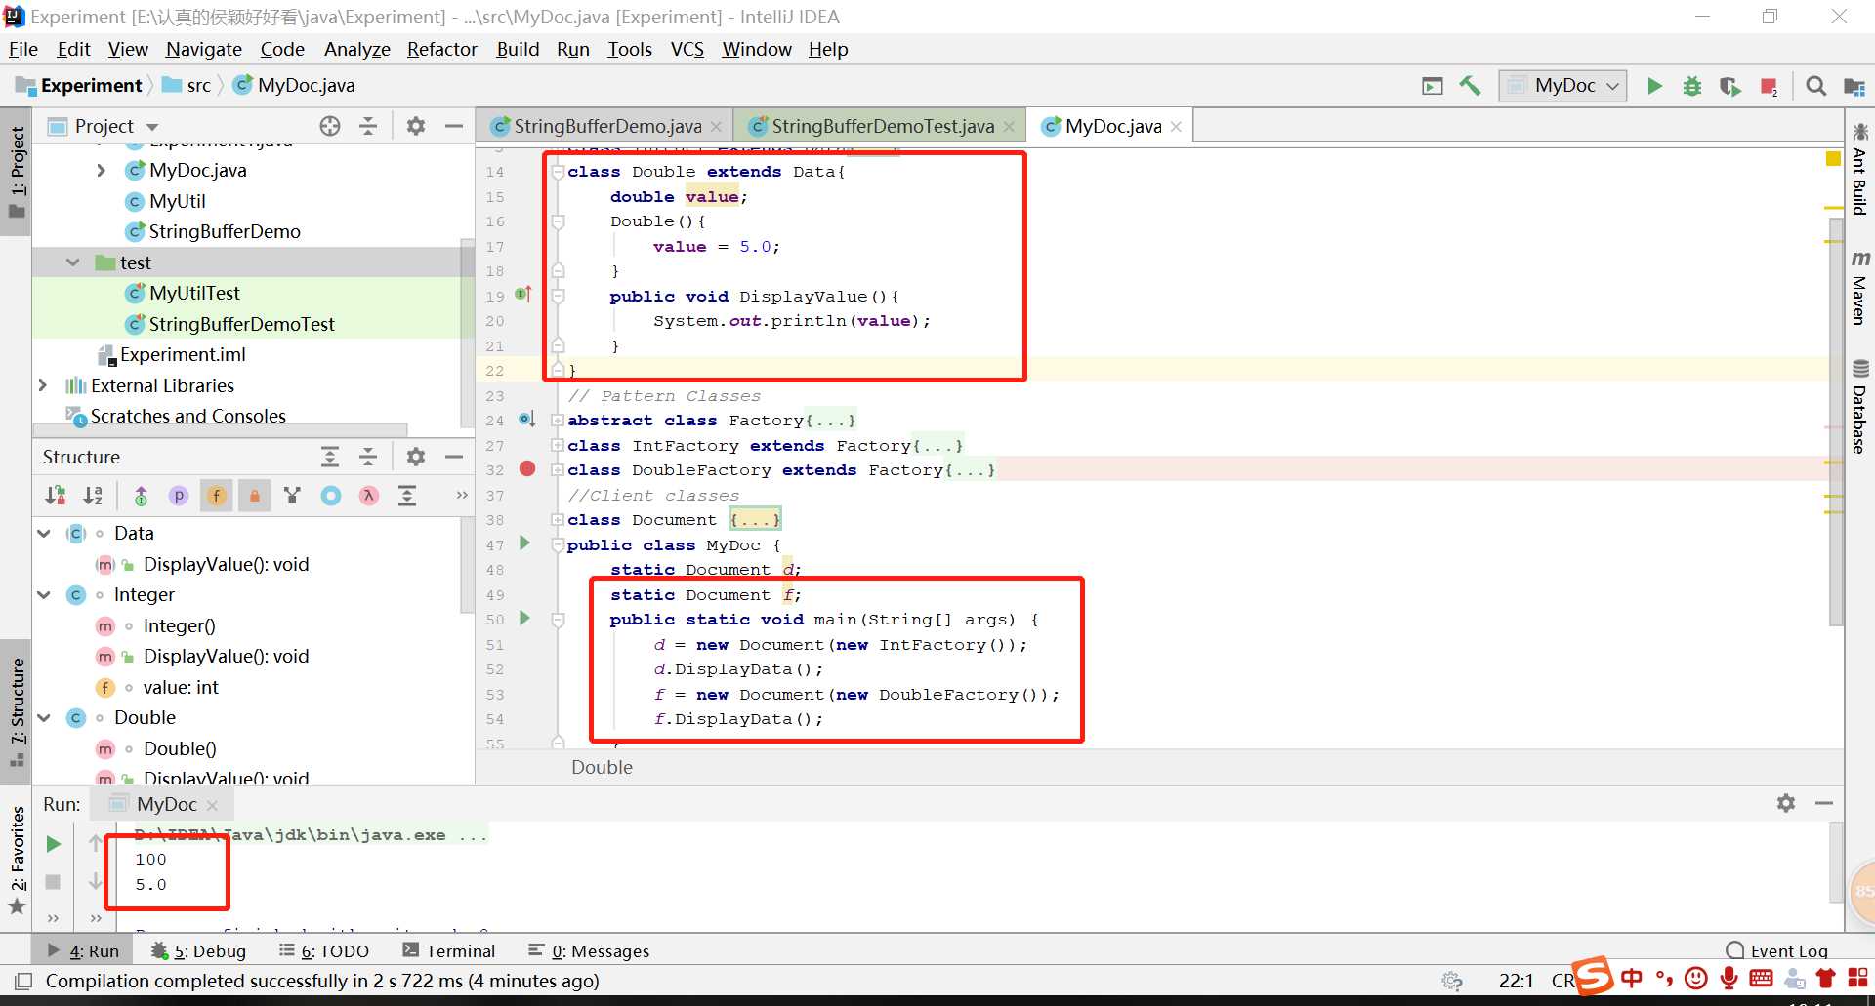
Task: Click the run gutter arrow beside main method
Action: click(524, 618)
